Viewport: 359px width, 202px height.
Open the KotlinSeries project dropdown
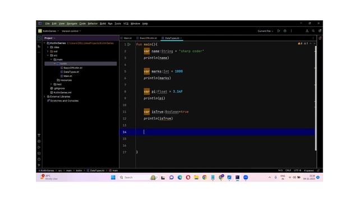49,31
